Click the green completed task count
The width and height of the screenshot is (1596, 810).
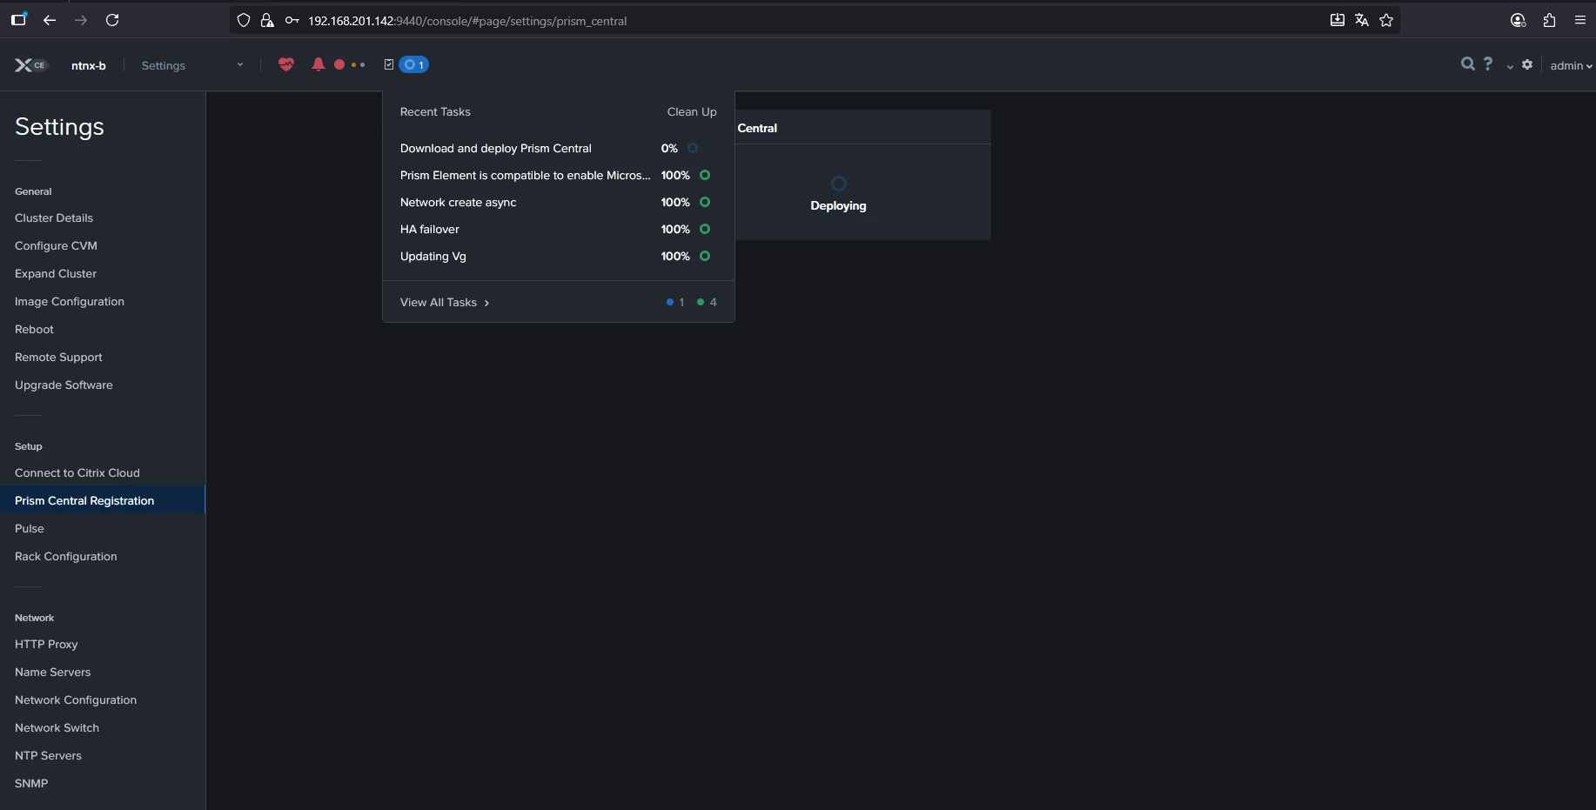pos(707,302)
